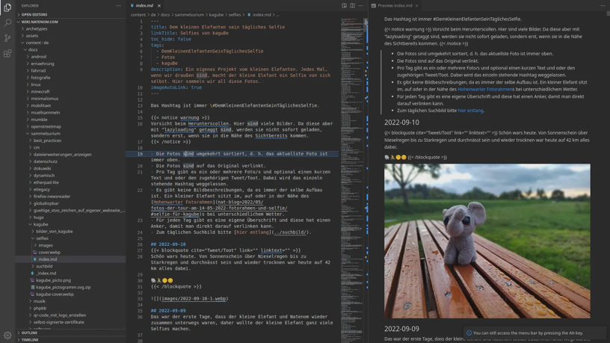The width and height of the screenshot is (610, 343).
Task: Expand the firefox-newsreader folder
Action: tap(52, 197)
